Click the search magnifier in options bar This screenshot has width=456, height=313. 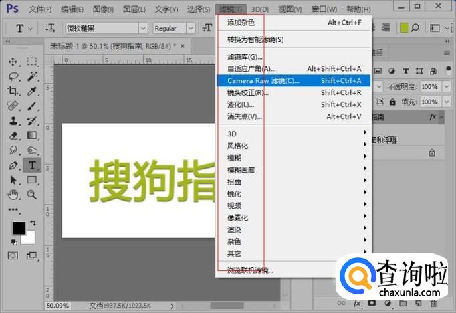coord(415,28)
